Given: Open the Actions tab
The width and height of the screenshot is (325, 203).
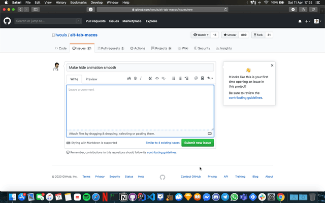Looking at the screenshot, I should coord(138,48).
